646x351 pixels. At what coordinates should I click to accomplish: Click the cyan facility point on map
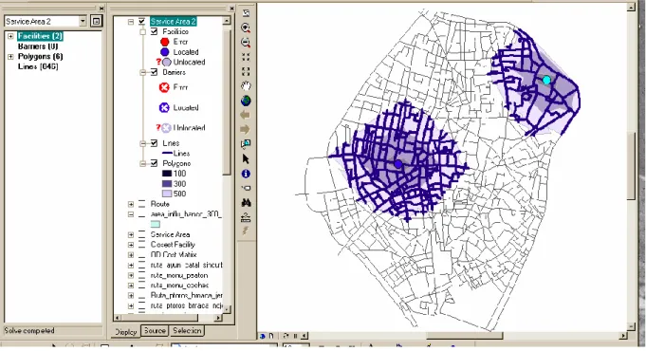pos(546,80)
